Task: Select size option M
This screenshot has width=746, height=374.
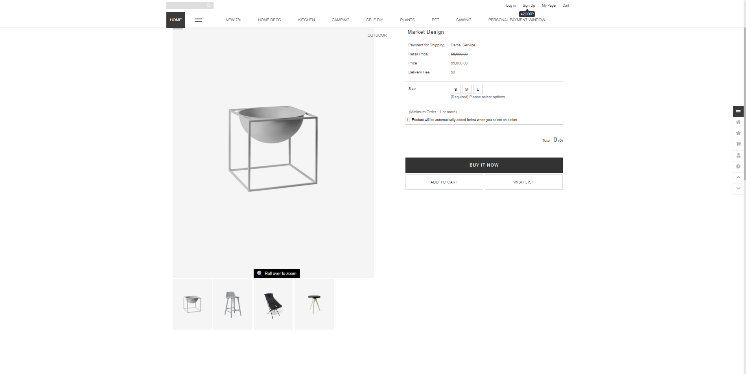Action: tap(467, 89)
